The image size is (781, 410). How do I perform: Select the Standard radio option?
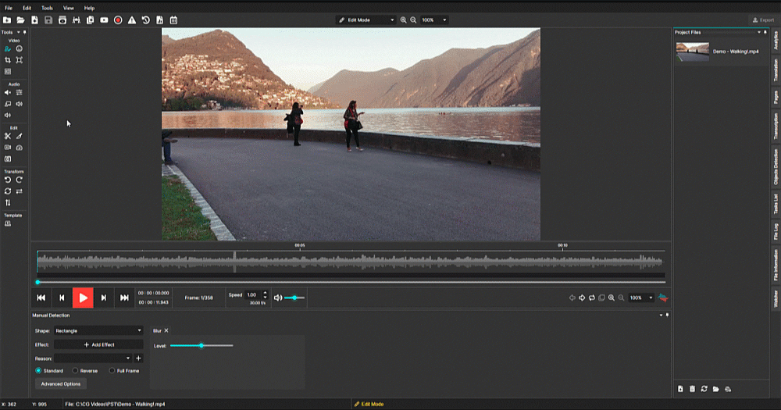pos(39,370)
